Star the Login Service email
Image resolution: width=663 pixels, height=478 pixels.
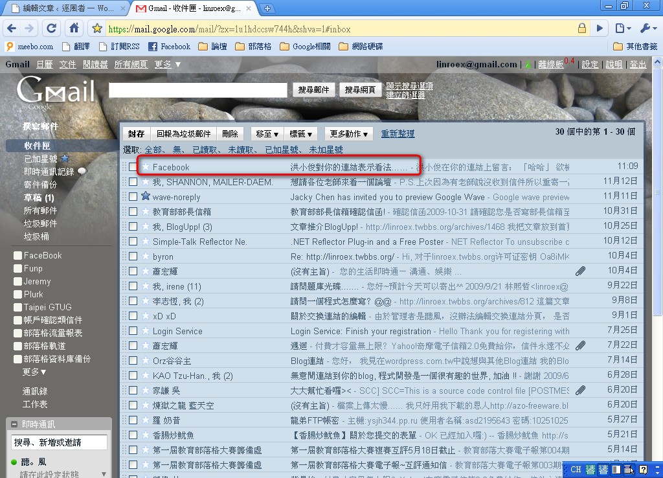click(x=146, y=331)
